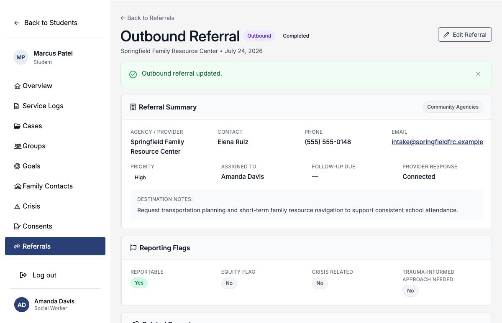Go to Service Logs
Screen dimensions: 502x323
pyautogui.click(x=55, y=106)
